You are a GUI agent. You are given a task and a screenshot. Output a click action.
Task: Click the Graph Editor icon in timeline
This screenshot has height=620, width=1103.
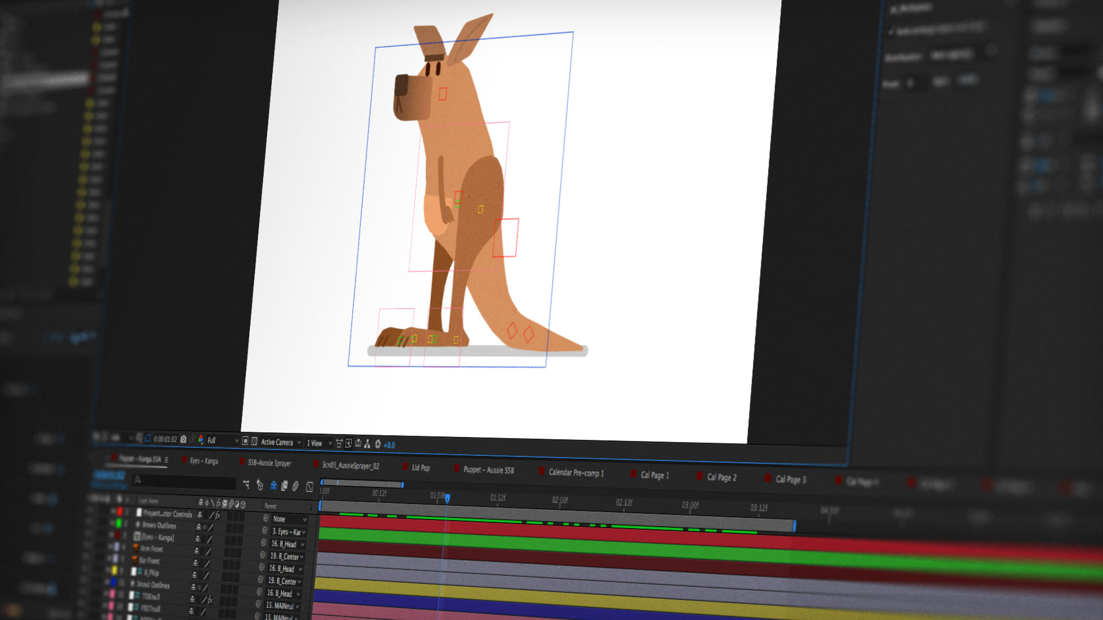click(x=310, y=487)
